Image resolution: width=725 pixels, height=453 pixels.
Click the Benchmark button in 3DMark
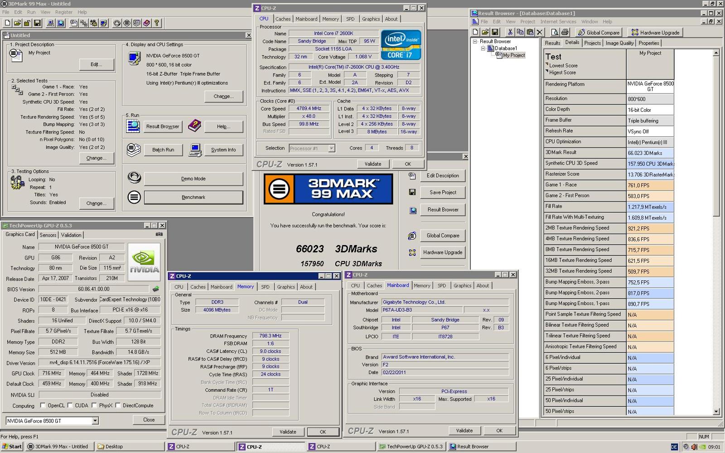point(193,197)
